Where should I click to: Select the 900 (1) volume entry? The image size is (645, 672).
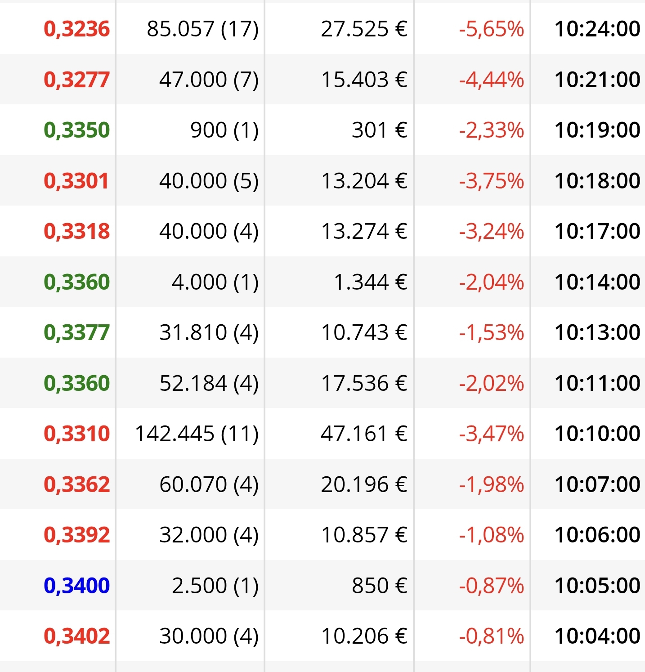(224, 130)
